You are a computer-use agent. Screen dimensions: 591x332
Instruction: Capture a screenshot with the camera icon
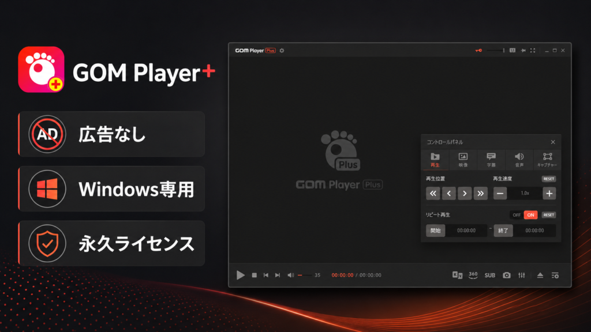pos(507,275)
